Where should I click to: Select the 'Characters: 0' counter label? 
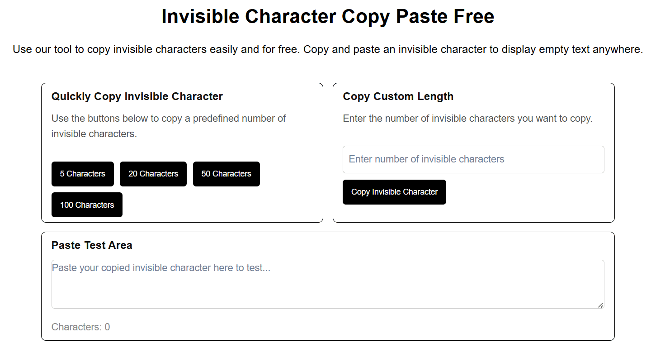tap(80, 327)
